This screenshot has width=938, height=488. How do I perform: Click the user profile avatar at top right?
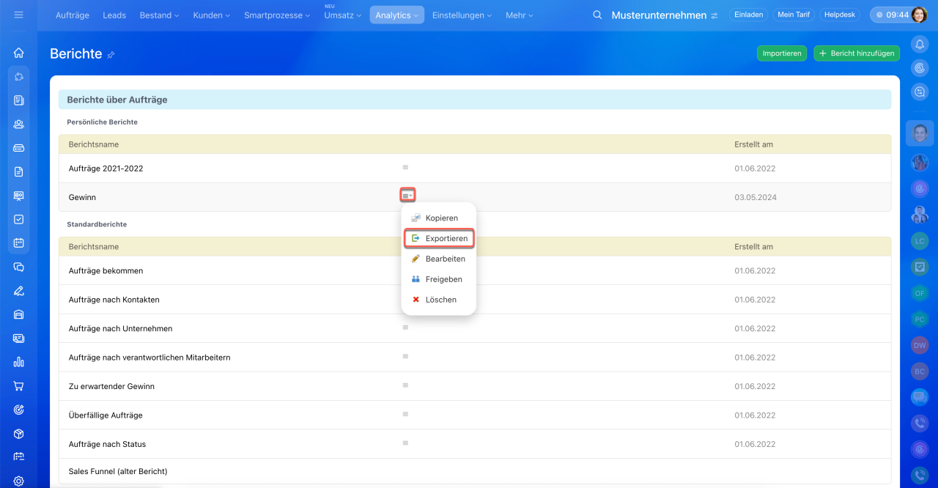[919, 15]
